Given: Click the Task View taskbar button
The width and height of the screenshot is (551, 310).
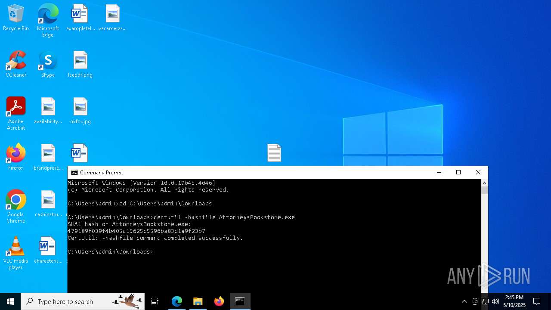Looking at the screenshot, I should tap(155, 301).
